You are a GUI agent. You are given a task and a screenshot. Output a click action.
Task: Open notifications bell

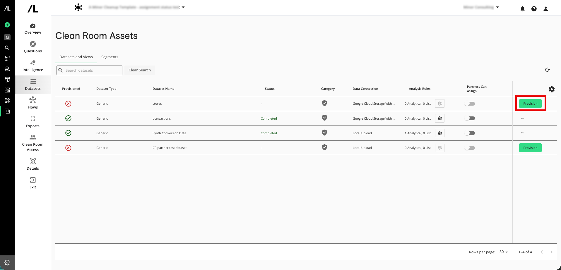pyautogui.click(x=523, y=9)
